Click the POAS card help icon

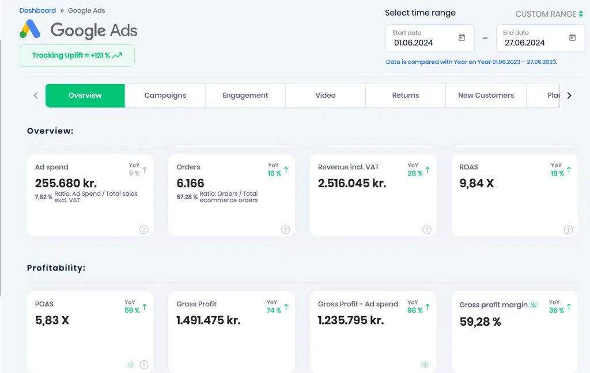(143, 364)
